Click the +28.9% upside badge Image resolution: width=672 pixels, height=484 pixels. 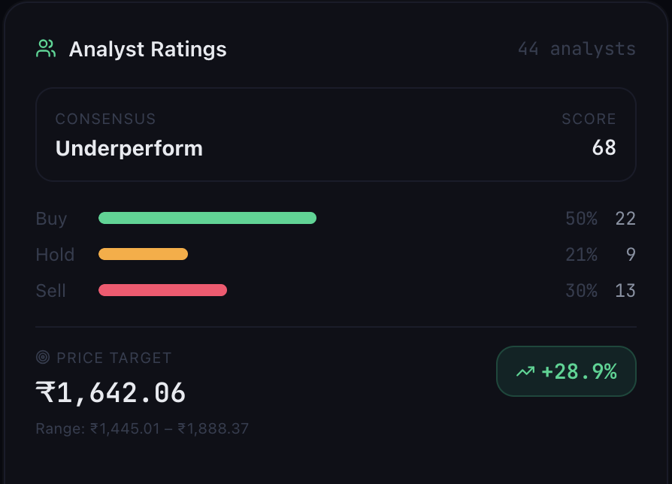[566, 371]
